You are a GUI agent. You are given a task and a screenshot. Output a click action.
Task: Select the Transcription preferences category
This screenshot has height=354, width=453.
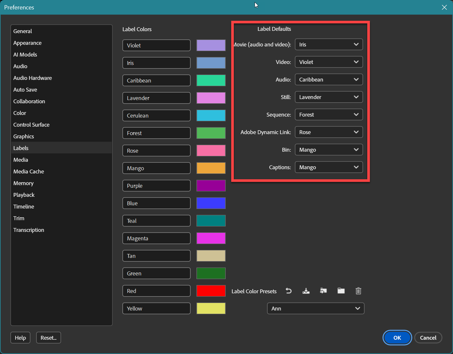(x=29, y=230)
